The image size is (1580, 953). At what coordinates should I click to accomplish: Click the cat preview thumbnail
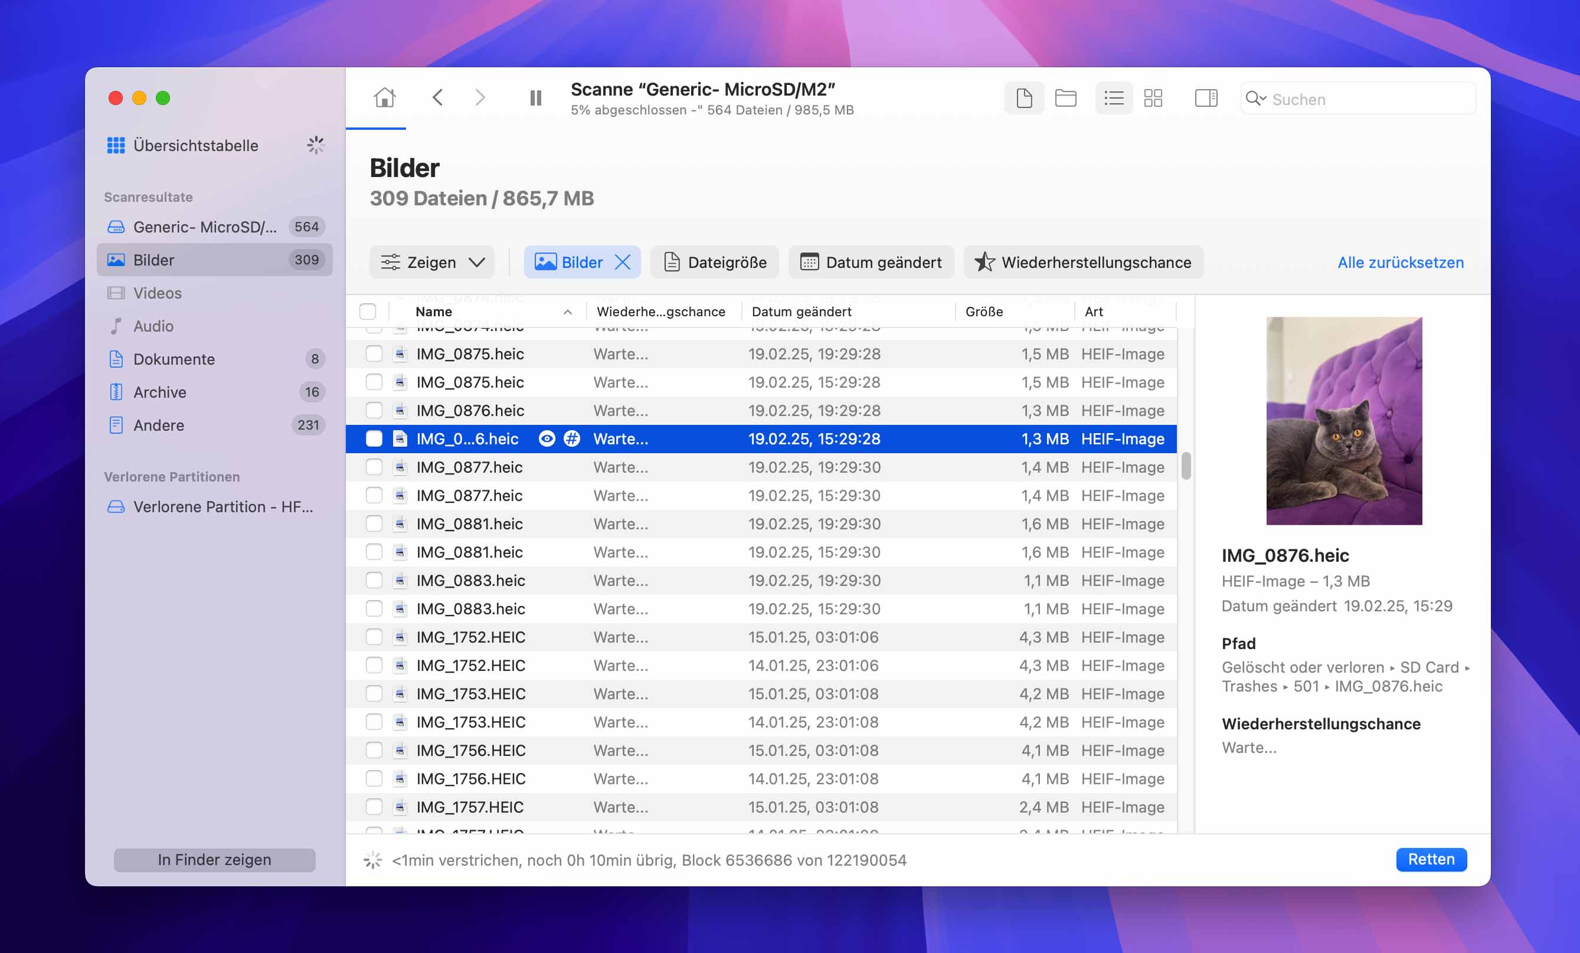(x=1343, y=421)
